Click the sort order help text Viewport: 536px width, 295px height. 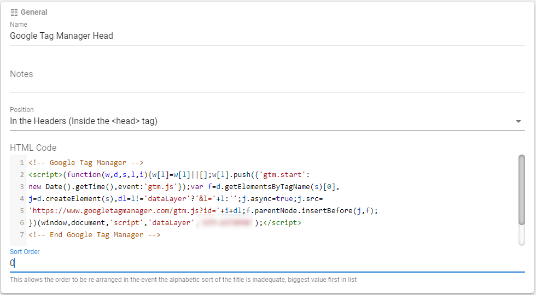coord(183,280)
